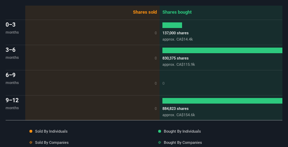Click the sold zero in 6–9 months row
Image resolution: width=288 pixels, height=147 pixels.
click(x=156, y=83)
